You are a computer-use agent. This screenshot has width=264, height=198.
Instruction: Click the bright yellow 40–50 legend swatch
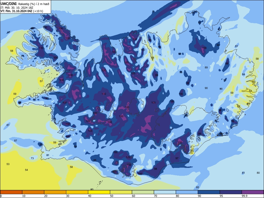coord(99,192)
